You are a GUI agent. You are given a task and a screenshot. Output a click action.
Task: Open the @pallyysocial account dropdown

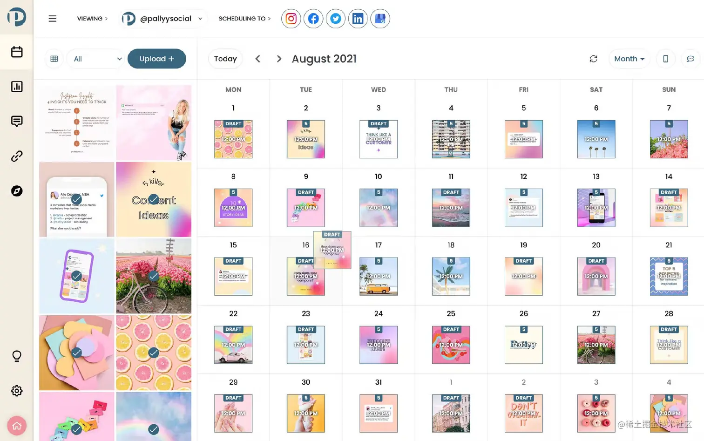tap(162, 19)
